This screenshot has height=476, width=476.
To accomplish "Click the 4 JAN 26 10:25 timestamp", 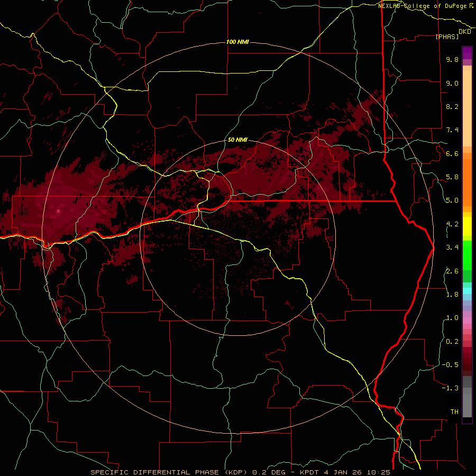I will (x=357, y=472).
